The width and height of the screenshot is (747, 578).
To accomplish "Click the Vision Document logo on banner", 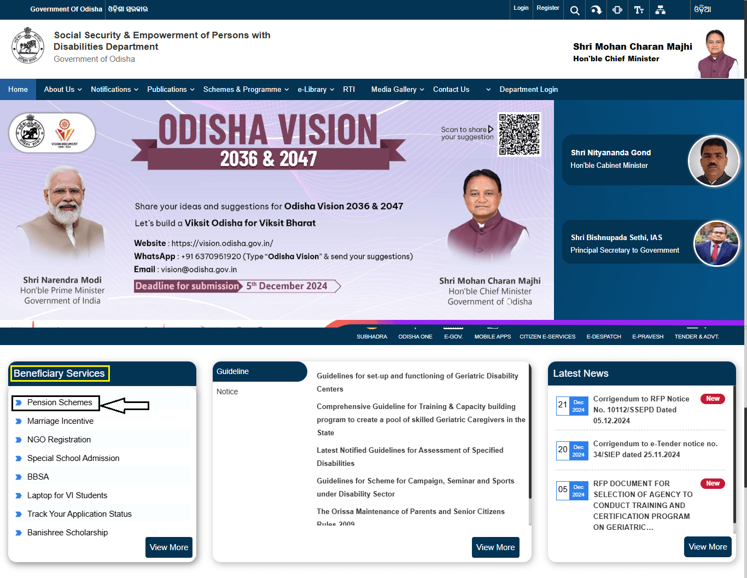I will point(65,133).
